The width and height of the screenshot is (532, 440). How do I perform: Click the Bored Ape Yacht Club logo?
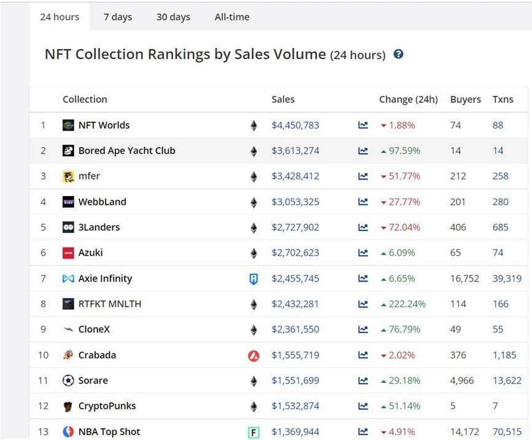point(67,151)
